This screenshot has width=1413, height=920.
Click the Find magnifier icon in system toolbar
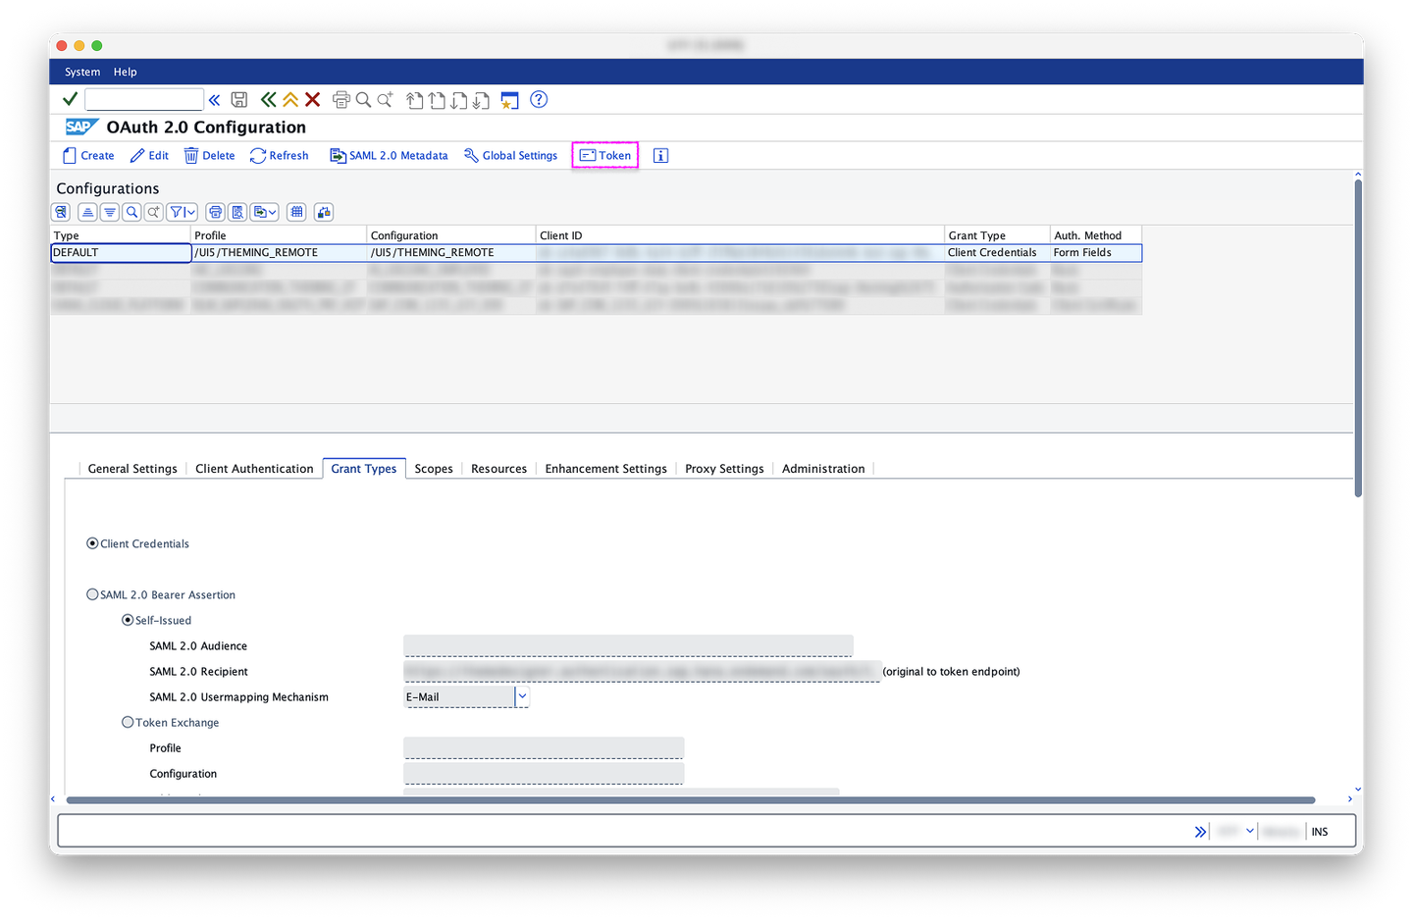pyautogui.click(x=363, y=99)
